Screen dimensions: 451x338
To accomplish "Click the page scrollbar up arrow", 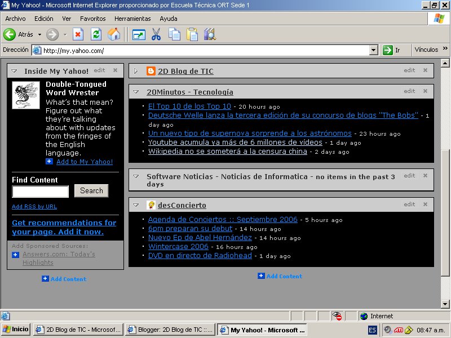I will pos(445,63).
